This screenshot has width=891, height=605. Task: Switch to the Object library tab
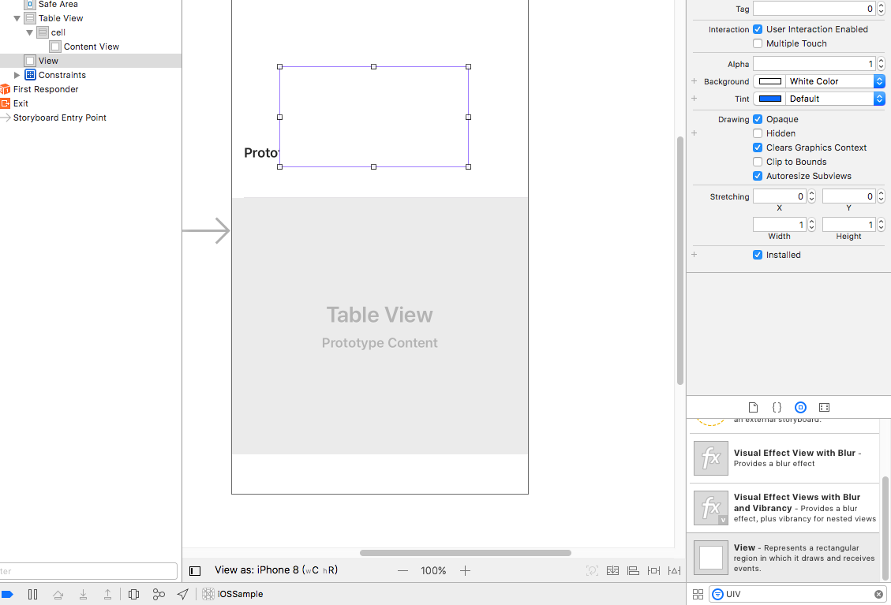[800, 407]
